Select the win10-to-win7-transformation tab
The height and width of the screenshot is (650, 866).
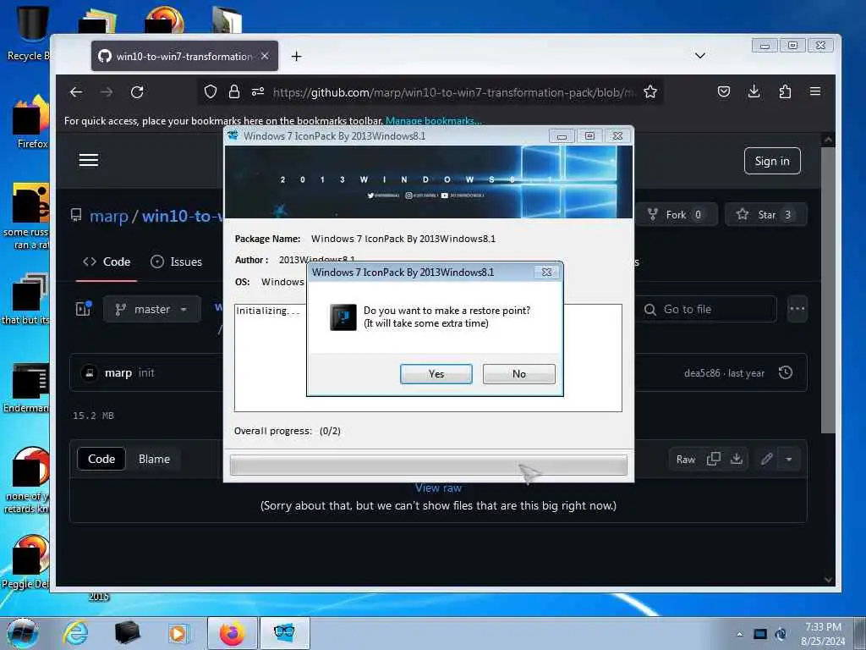click(184, 56)
